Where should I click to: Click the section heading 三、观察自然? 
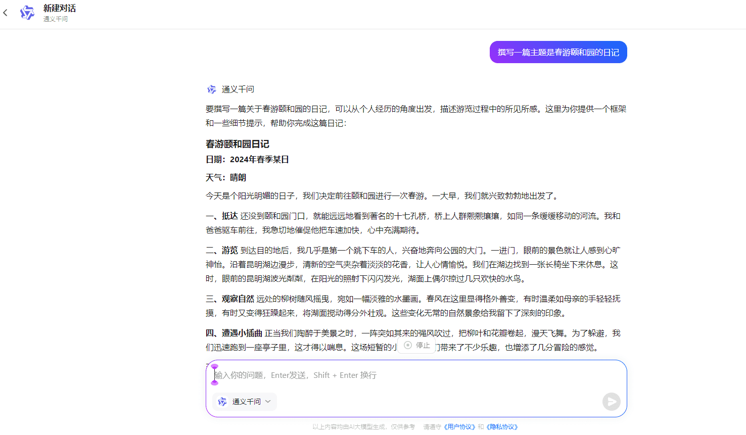[x=230, y=299]
